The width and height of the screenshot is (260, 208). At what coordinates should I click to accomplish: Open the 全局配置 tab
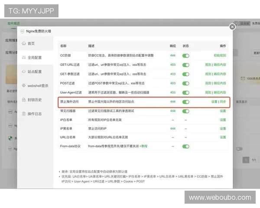click(x=36, y=57)
